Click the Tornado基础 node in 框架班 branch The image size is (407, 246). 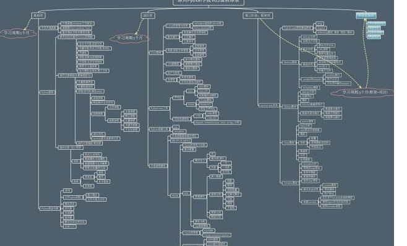click(290, 183)
